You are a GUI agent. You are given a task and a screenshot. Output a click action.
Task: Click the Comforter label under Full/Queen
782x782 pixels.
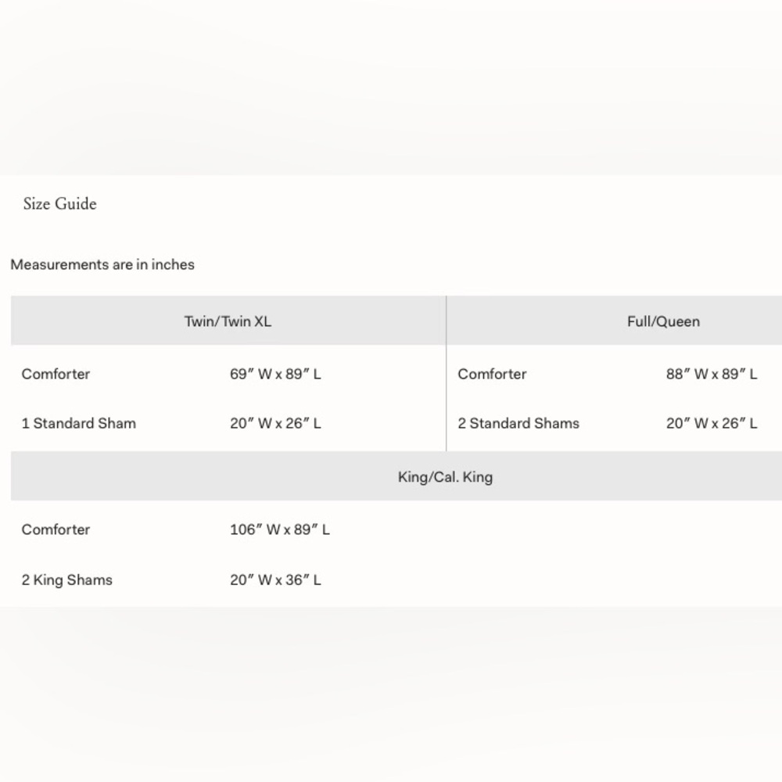[492, 374]
